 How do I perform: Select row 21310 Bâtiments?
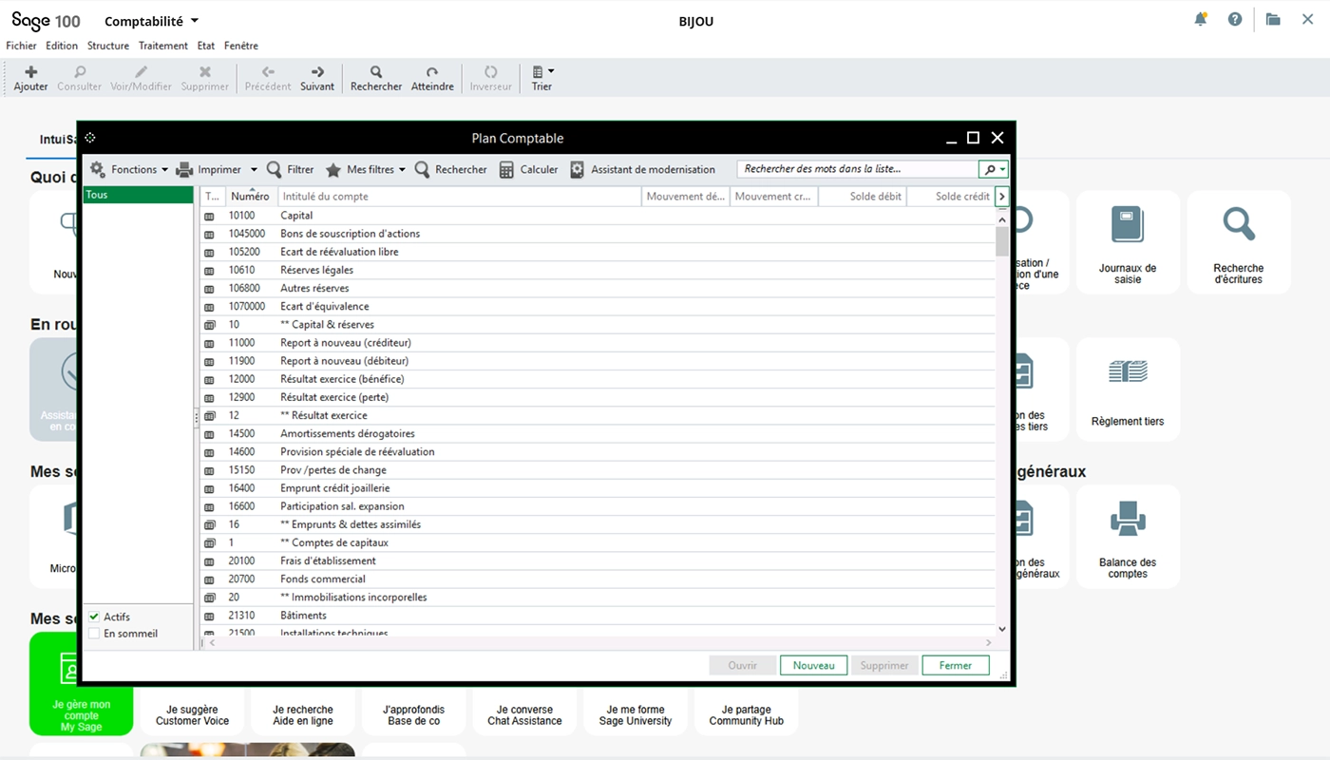click(x=598, y=616)
